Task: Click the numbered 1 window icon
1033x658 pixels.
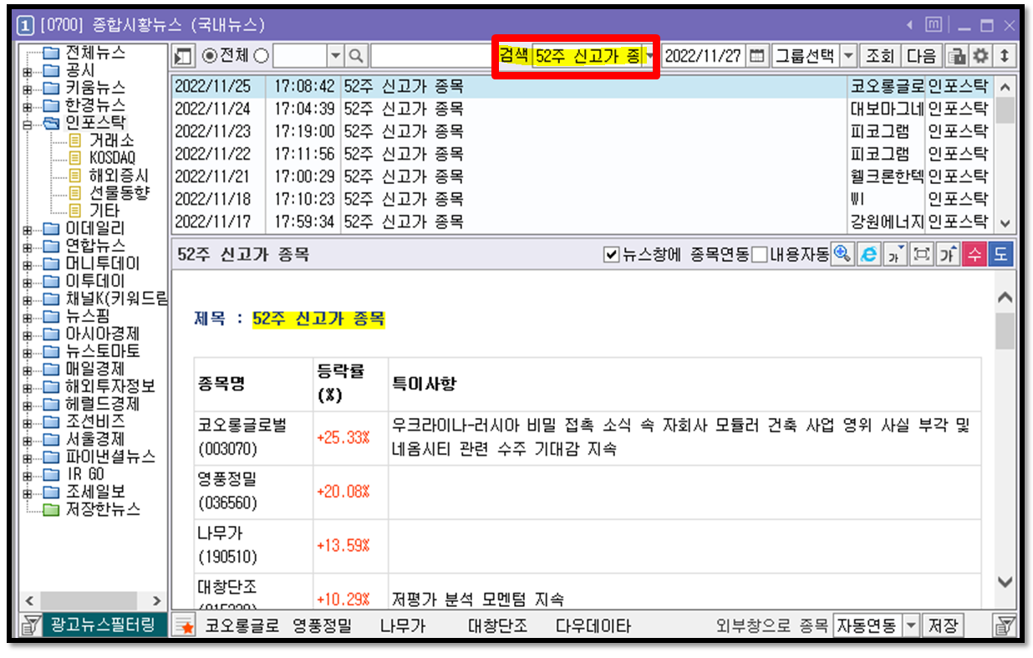Action: pyautogui.click(x=25, y=25)
